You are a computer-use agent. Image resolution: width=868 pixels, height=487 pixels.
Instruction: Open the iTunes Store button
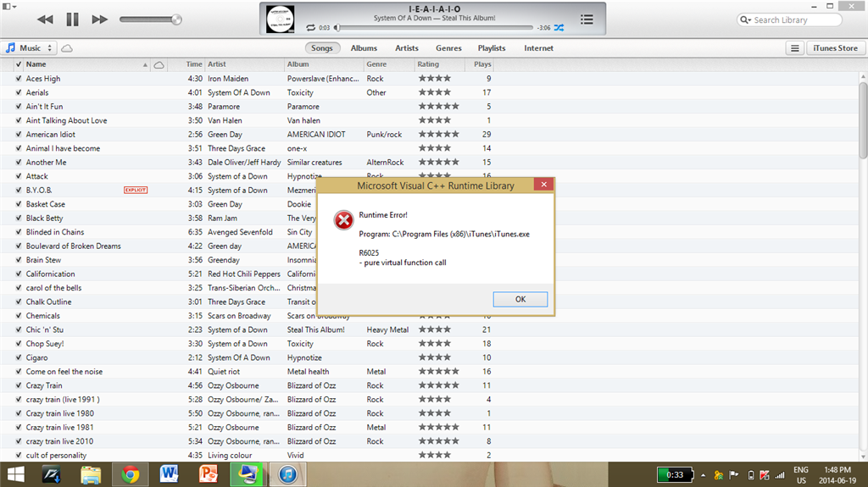pyautogui.click(x=835, y=48)
